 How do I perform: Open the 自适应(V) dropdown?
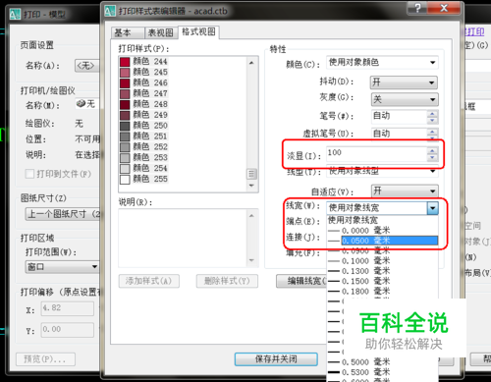(x=405, y=191)
